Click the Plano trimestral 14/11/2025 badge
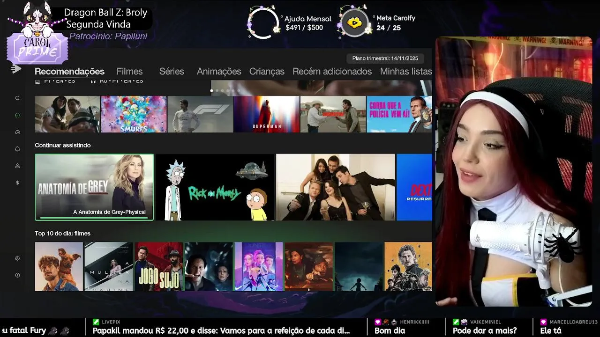Image resolution: width=600 pixels, height=337 pixels. (x=385, y=59)
